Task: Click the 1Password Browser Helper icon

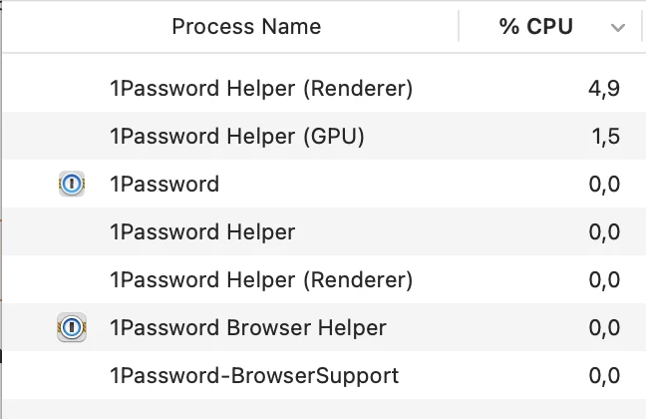Action: point(72,327)
